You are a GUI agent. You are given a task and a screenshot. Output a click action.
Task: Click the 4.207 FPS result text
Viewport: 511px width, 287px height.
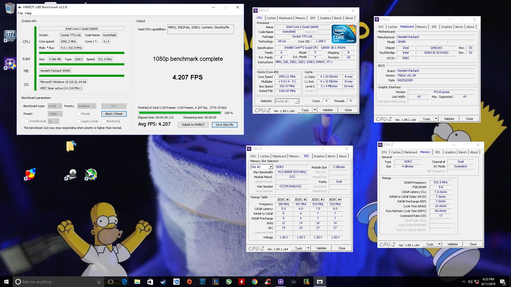coord(188,77)
